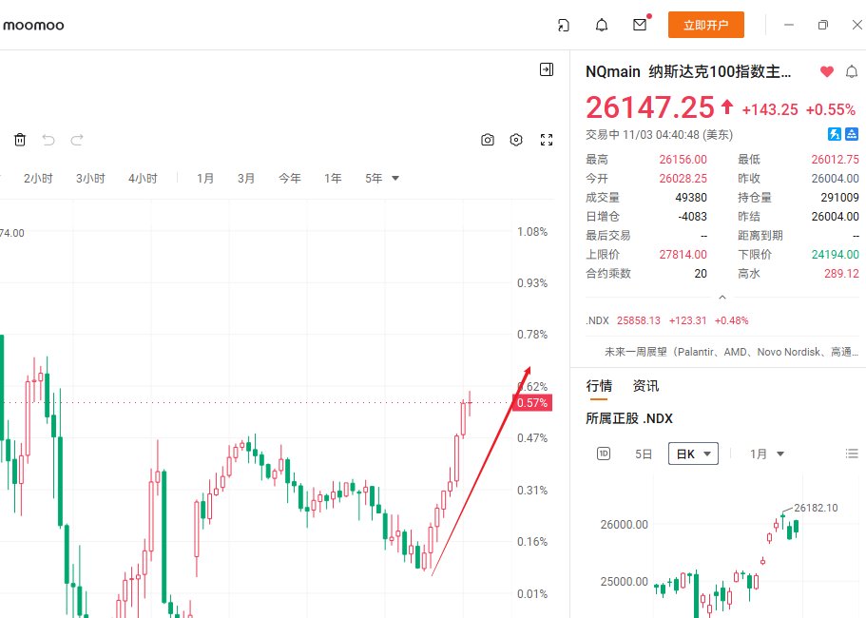Open 所属正股 .NDX heading

click(x=629, y=418)
